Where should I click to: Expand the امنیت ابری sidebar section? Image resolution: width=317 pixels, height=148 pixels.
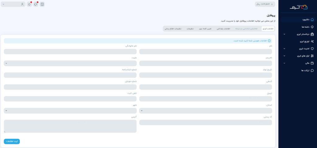pyautogui.click(x=284, y=49)
